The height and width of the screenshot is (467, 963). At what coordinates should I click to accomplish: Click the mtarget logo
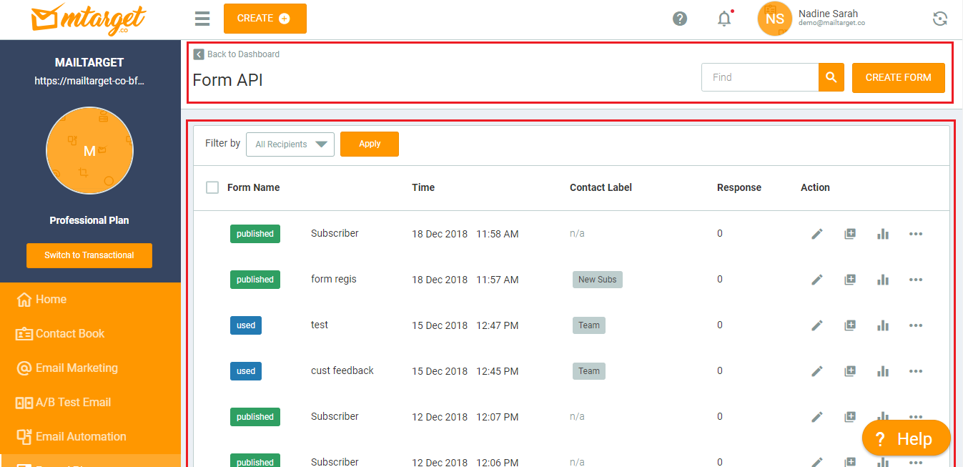coord(89,19)
